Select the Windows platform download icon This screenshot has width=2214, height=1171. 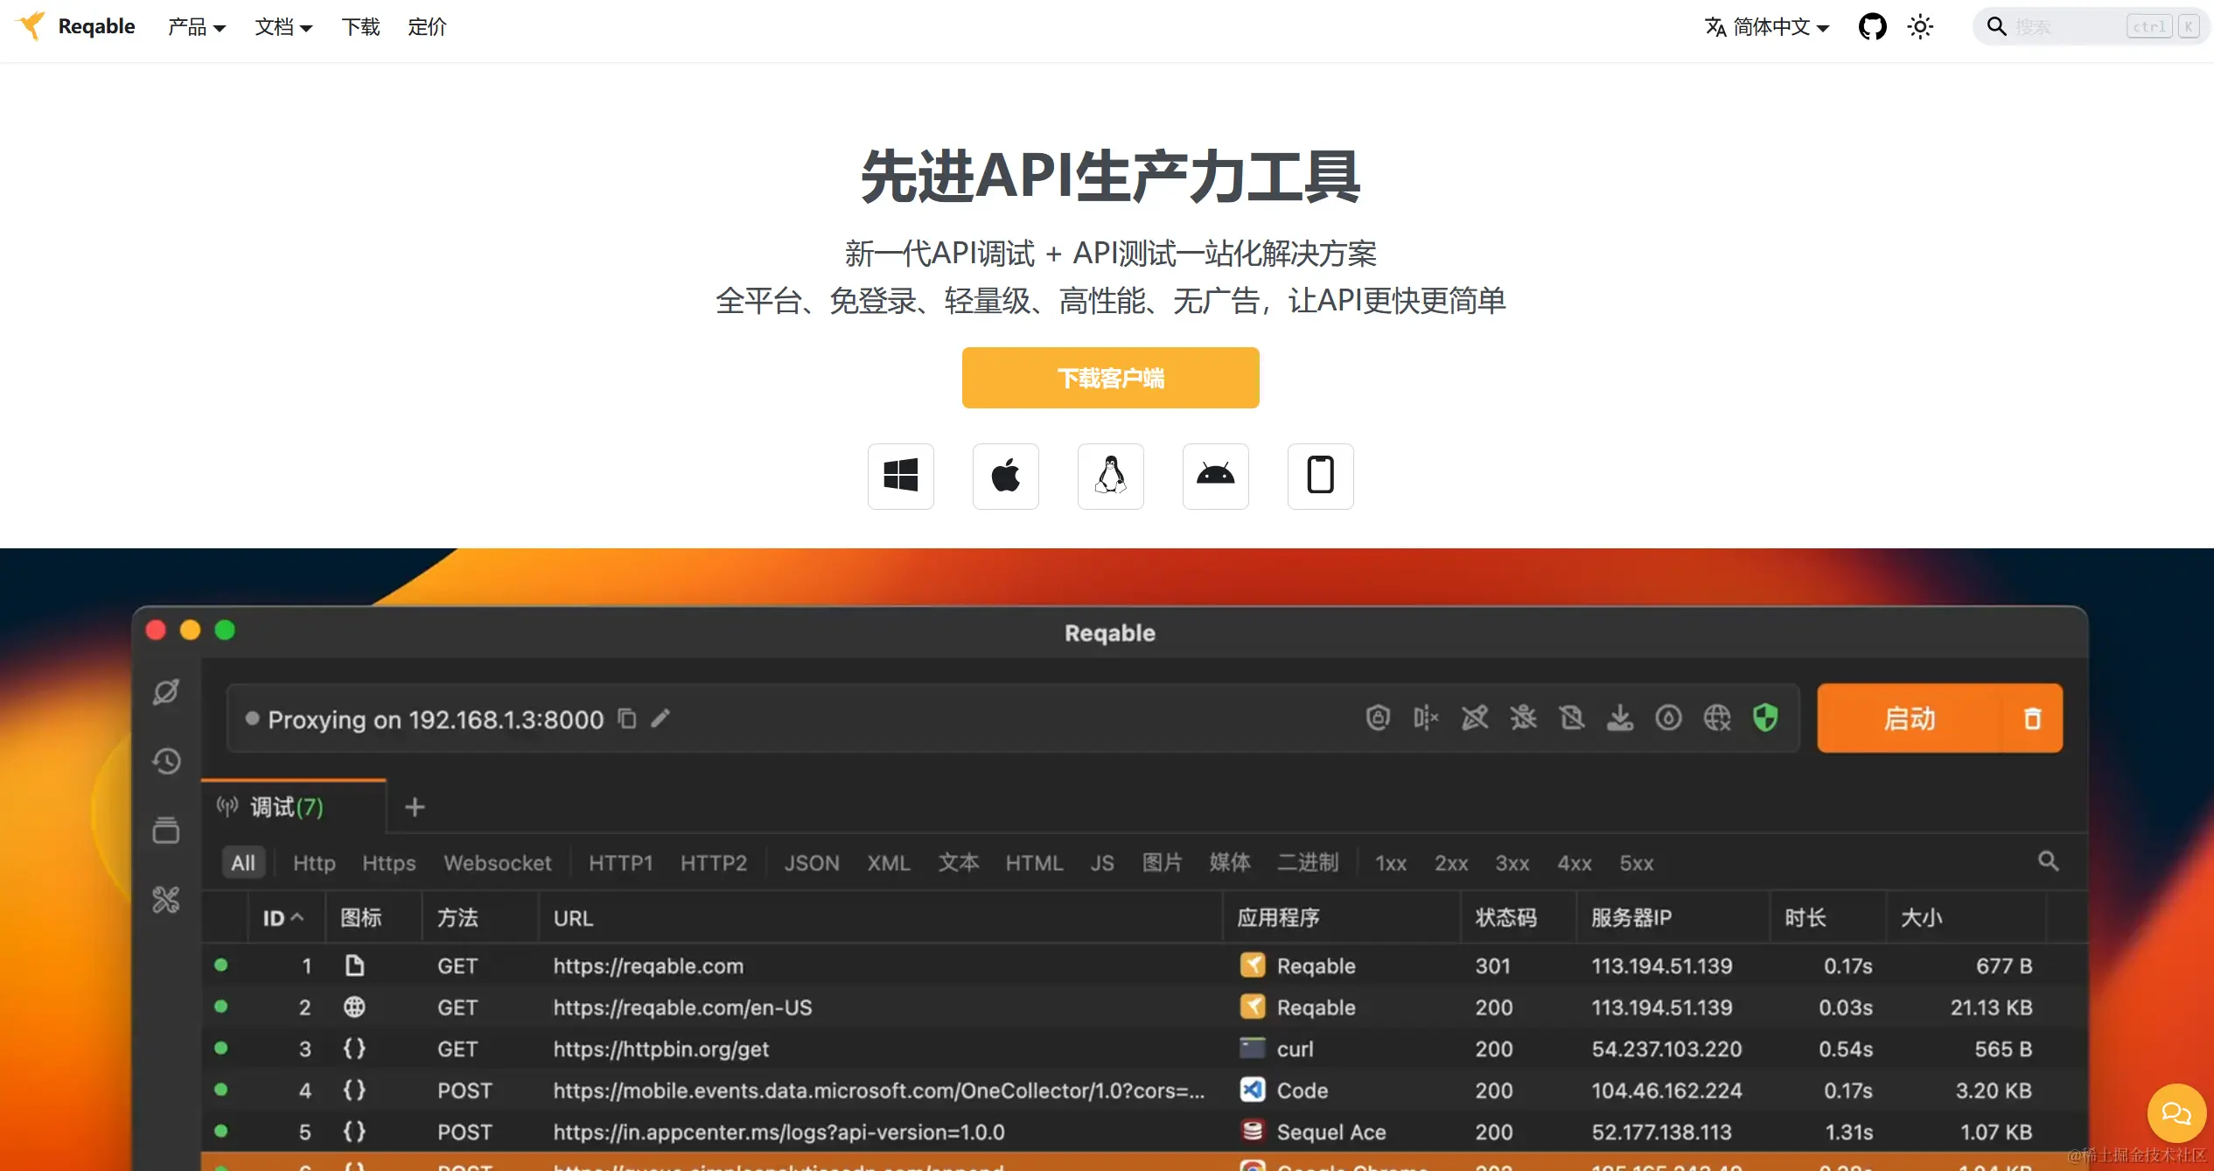tap(900, 477)
